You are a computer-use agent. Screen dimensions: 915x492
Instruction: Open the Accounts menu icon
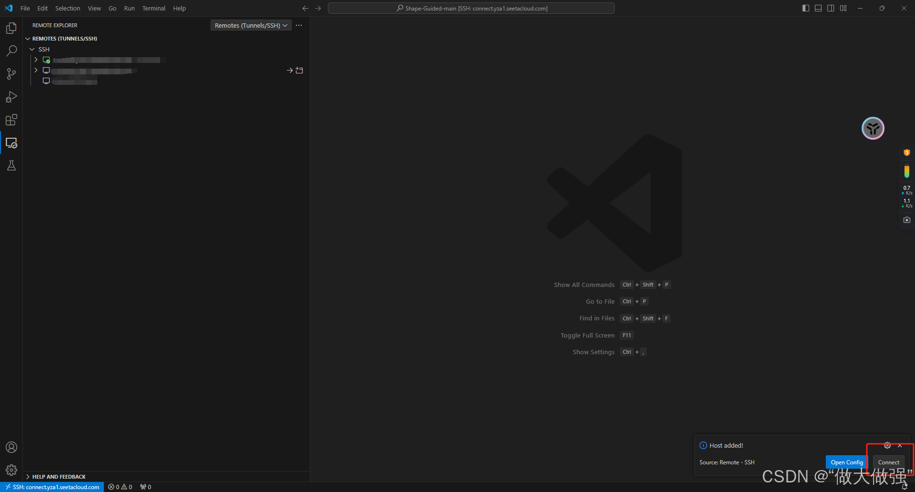pos(11,447)
